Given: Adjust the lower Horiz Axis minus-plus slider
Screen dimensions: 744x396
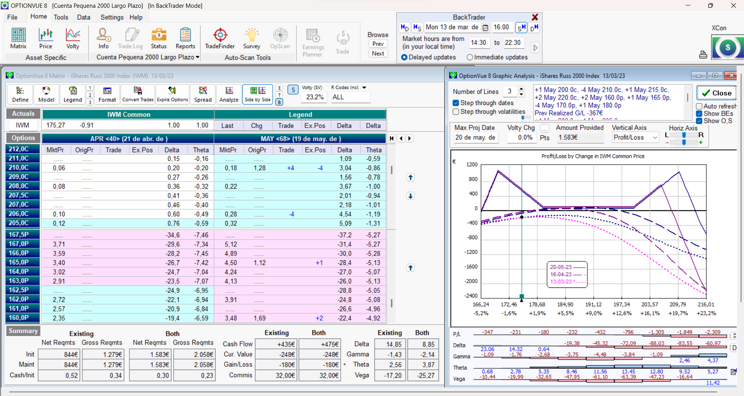Looking at the screenshot, I should (x=684, y=142).
